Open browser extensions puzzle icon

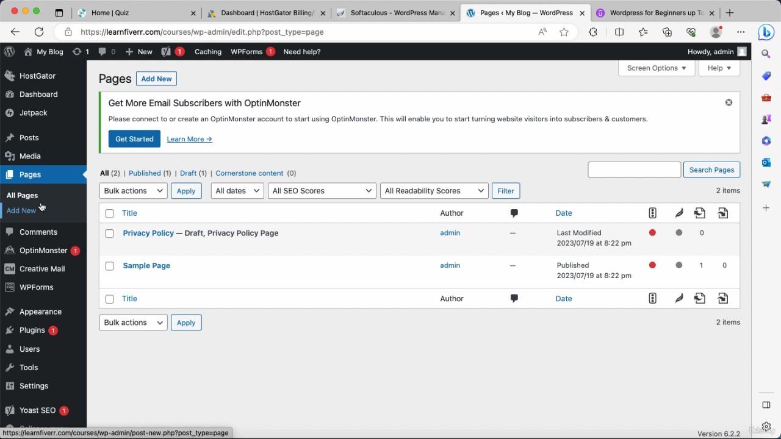593,32
